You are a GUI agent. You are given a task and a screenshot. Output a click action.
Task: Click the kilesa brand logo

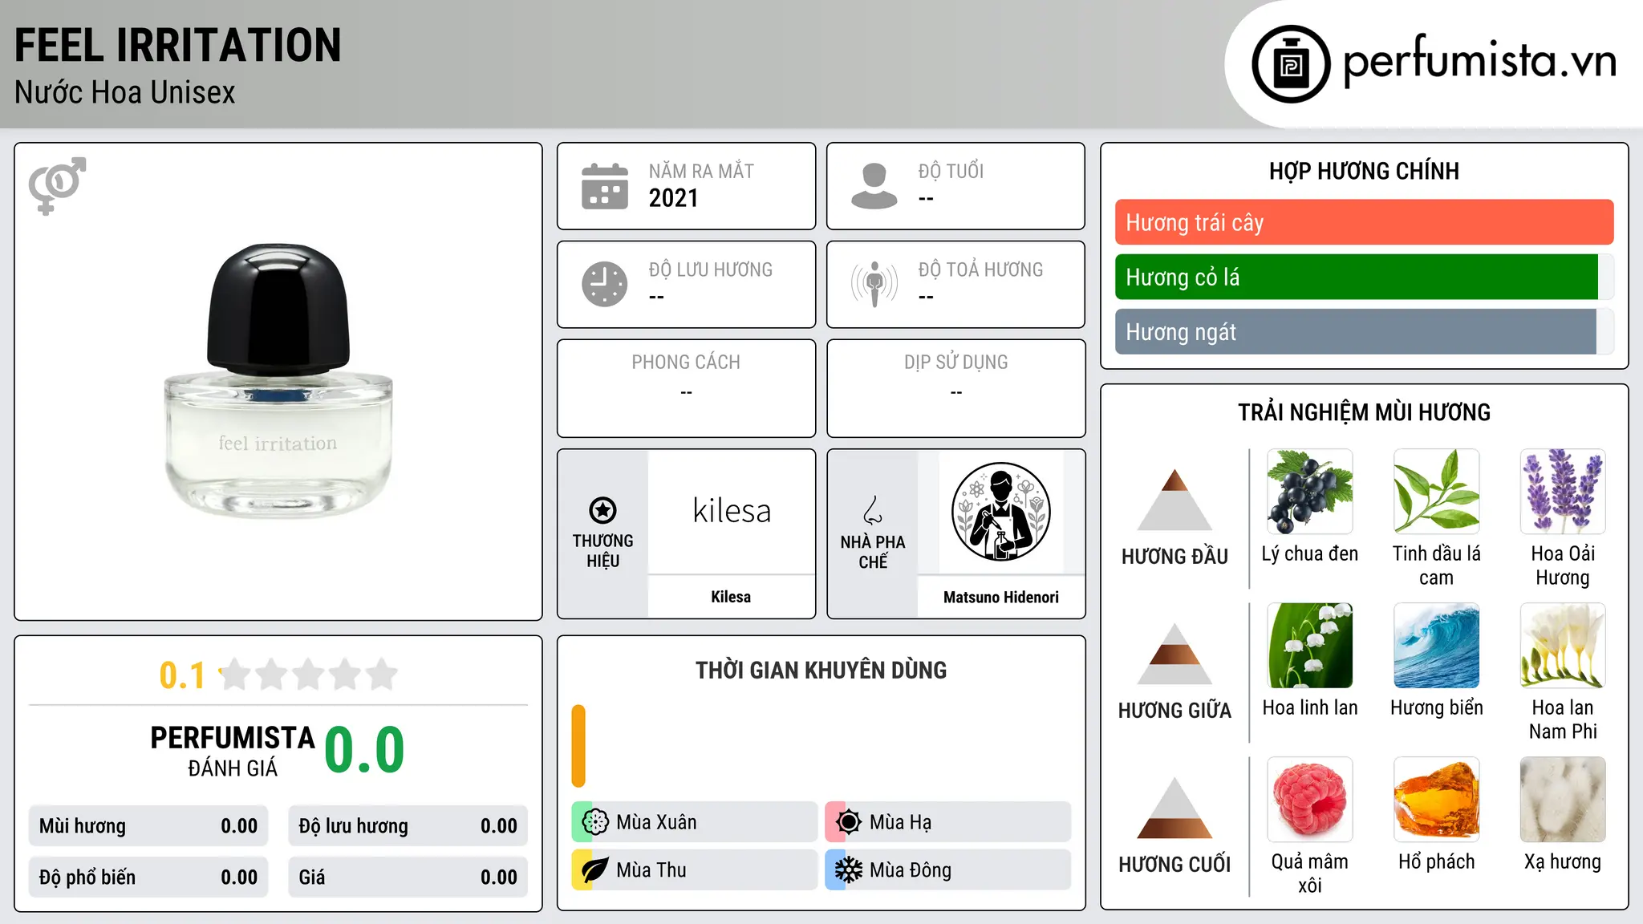(732, 512)
